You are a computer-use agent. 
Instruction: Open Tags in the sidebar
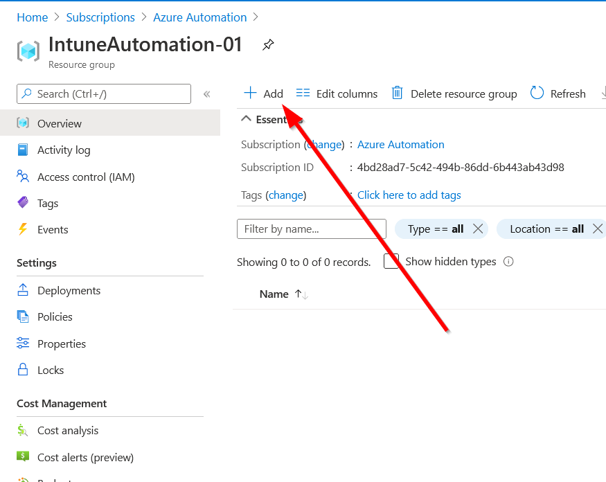[48, 204]
